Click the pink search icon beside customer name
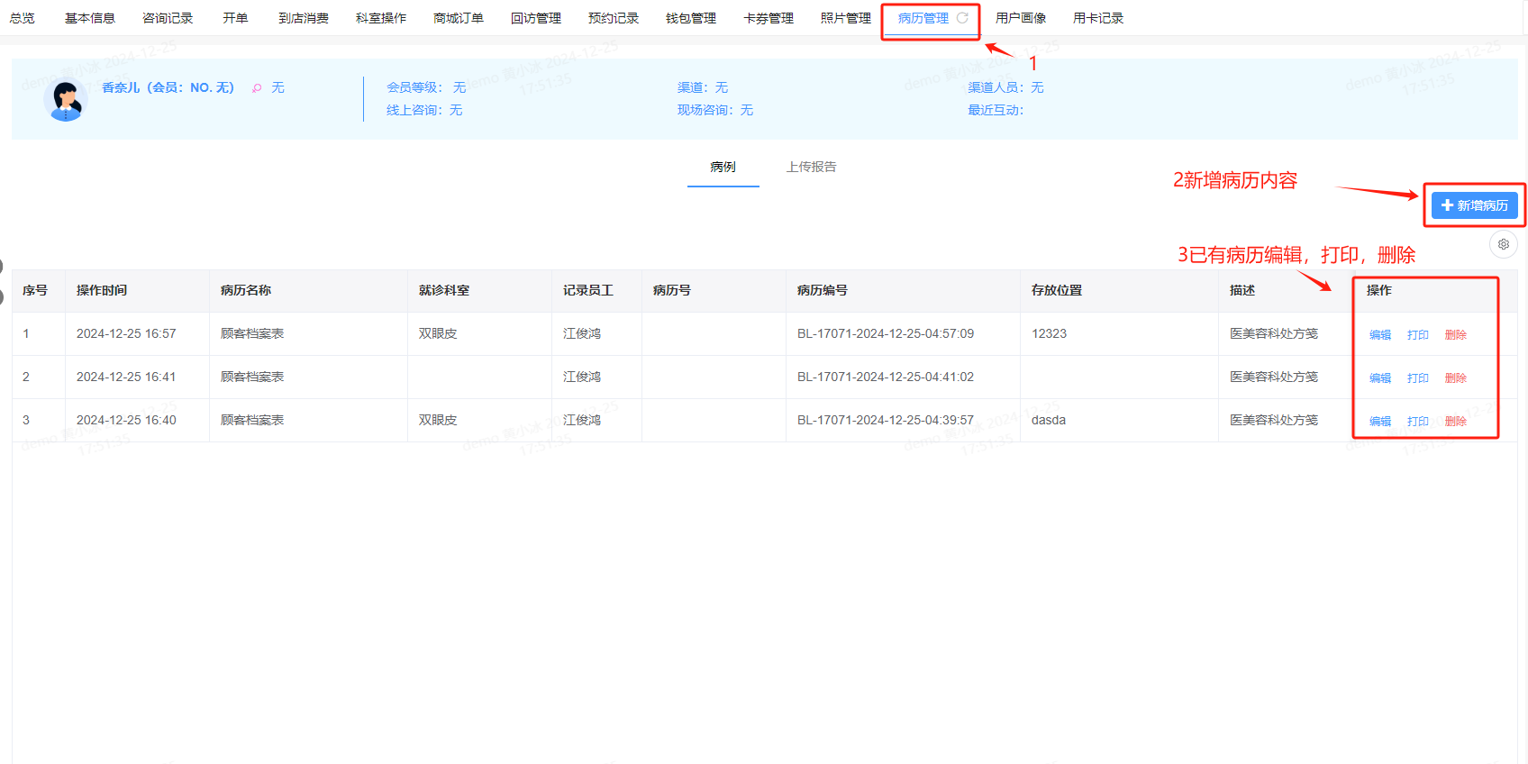 click(257, 88)
